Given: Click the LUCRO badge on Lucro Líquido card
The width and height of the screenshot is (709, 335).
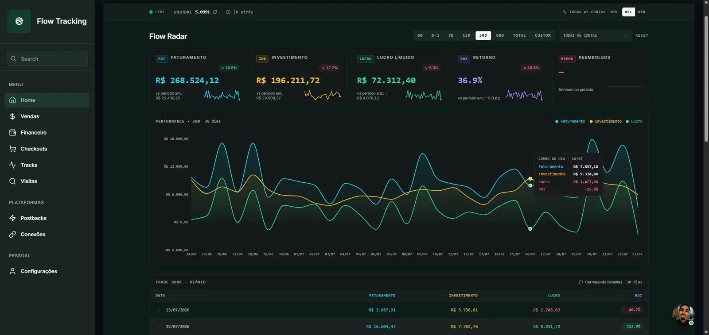Looking at the screenshot, I should 366,58.
